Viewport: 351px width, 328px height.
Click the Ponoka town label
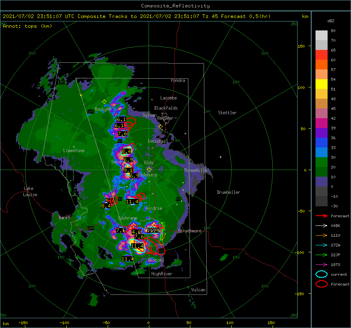pos(178,80)
